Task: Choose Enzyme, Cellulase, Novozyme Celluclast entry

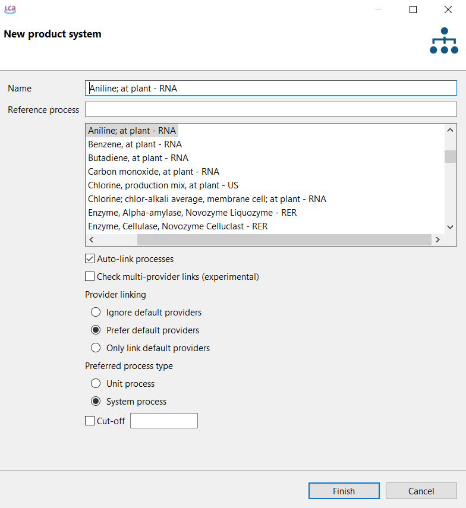Action: [178, 226]
